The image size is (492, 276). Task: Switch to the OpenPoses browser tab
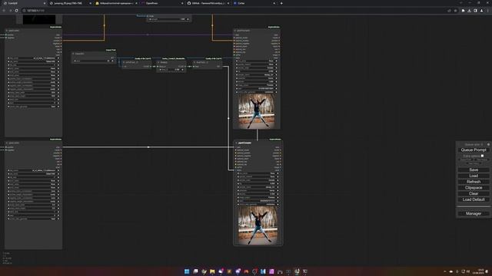[x=161, y=3]
